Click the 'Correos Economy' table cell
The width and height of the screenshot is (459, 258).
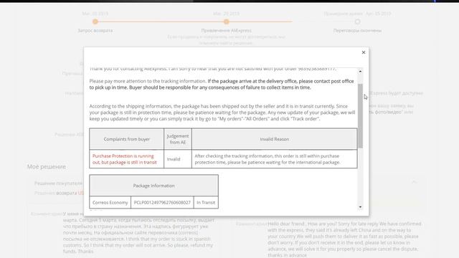click(110, 202)
